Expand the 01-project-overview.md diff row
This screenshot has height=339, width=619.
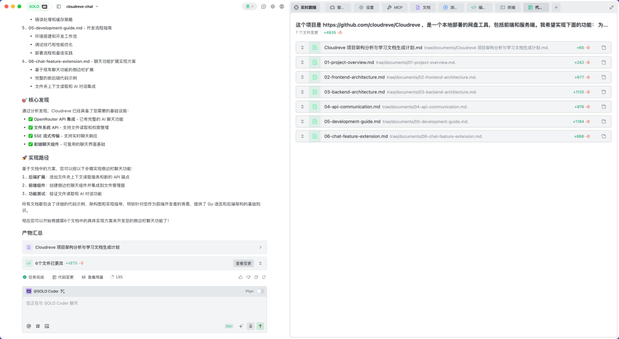pyautogui.click(x=303, y=62)
